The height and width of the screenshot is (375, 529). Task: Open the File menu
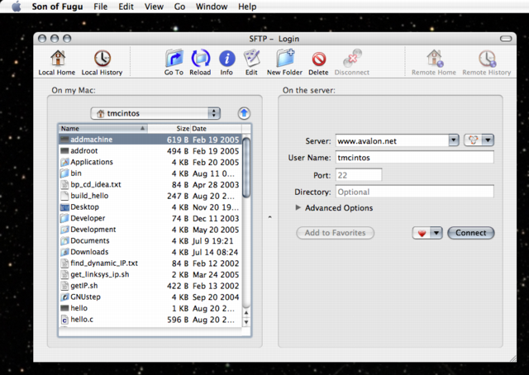click(x=101, y=7)
